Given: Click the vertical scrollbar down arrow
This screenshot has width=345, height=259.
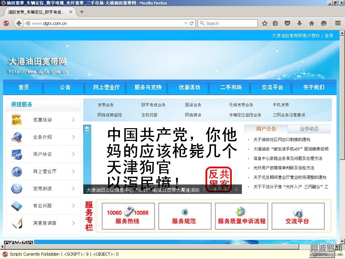Looking at the screenshot, I should click(x=342, y=241).
